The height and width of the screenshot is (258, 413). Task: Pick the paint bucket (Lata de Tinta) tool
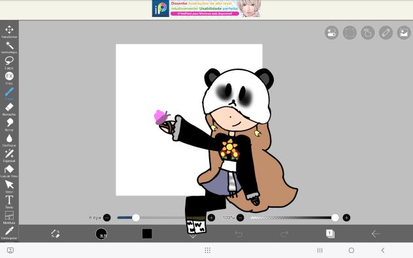9,171
